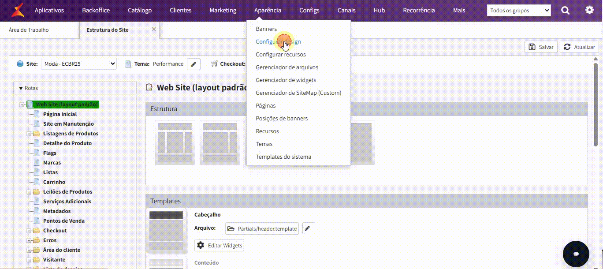Screen dimensions: 603x269
Task: Open the Mais menu
Action: 459,10
